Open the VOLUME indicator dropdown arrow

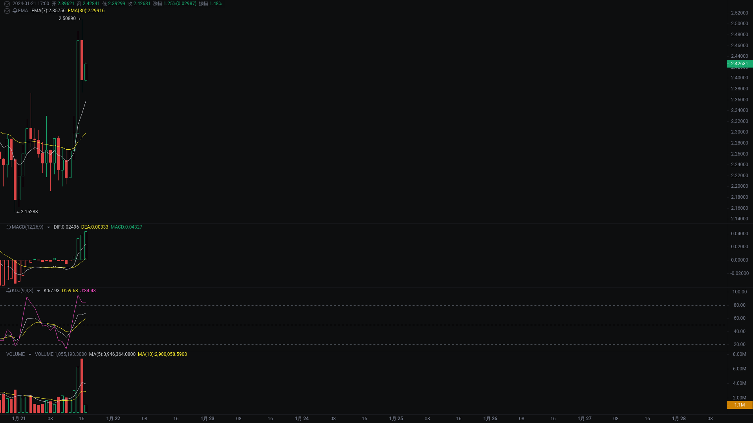[x=29, y=355]
